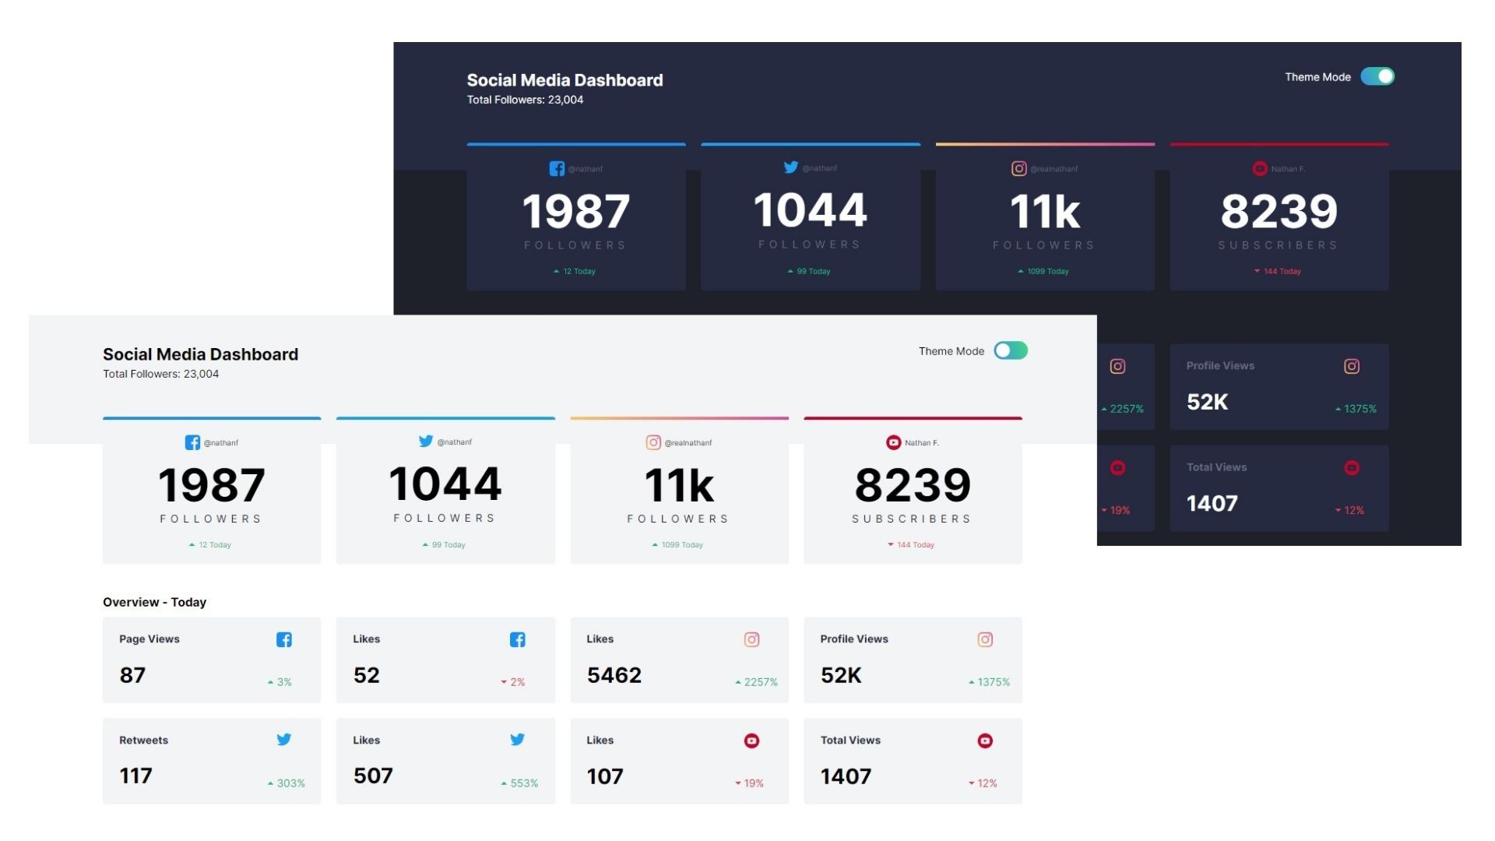Click YouTube icon on dark Total Views card
Viewport: 1495px width, 841px height.
[1352, 467]
